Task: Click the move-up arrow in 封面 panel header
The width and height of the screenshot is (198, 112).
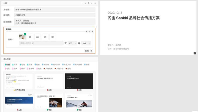Action: (82, 3)
